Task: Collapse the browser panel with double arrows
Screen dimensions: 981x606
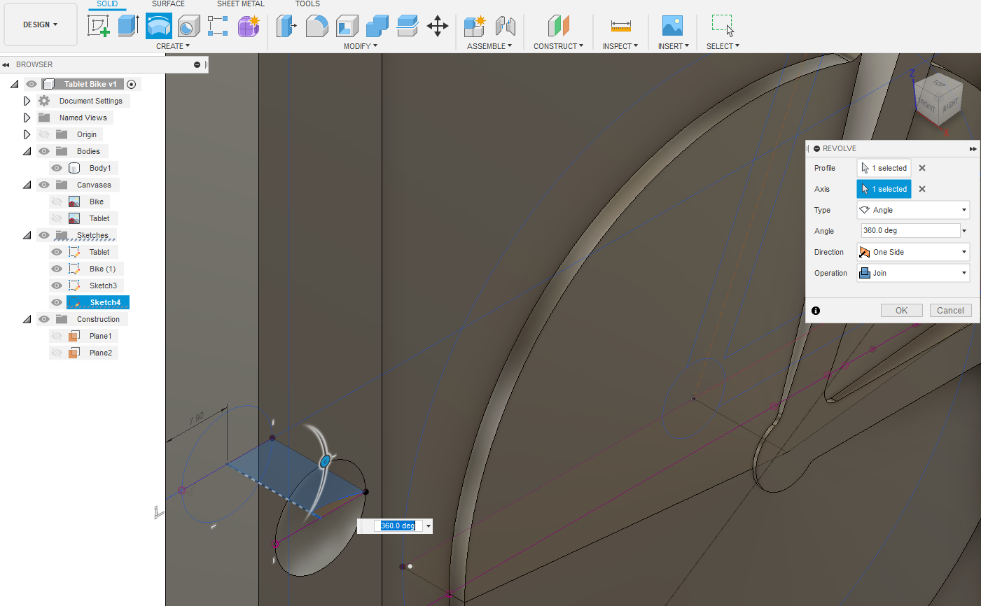Action: tap(6, 64)
